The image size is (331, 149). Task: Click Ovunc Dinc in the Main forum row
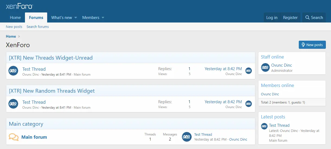(238, 139)
